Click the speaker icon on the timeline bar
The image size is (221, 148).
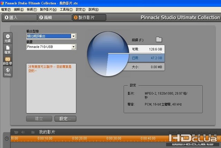[23, 132]
